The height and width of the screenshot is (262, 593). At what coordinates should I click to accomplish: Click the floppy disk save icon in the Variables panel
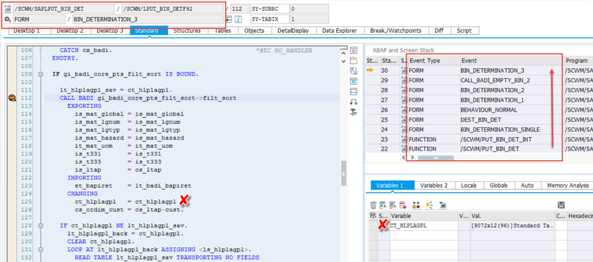[x=561, y=205]
